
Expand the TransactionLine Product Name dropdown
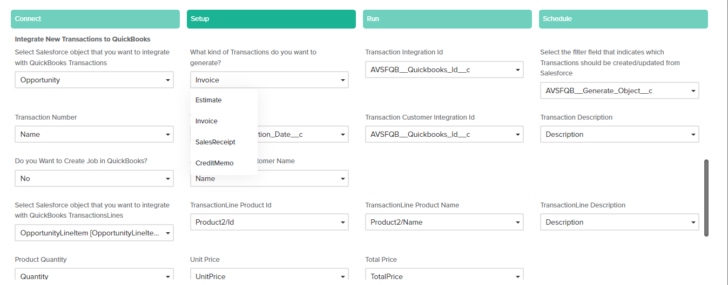[444, 223]
